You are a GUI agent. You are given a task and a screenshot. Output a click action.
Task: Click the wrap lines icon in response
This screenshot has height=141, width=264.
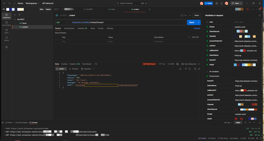pos(180,69)
